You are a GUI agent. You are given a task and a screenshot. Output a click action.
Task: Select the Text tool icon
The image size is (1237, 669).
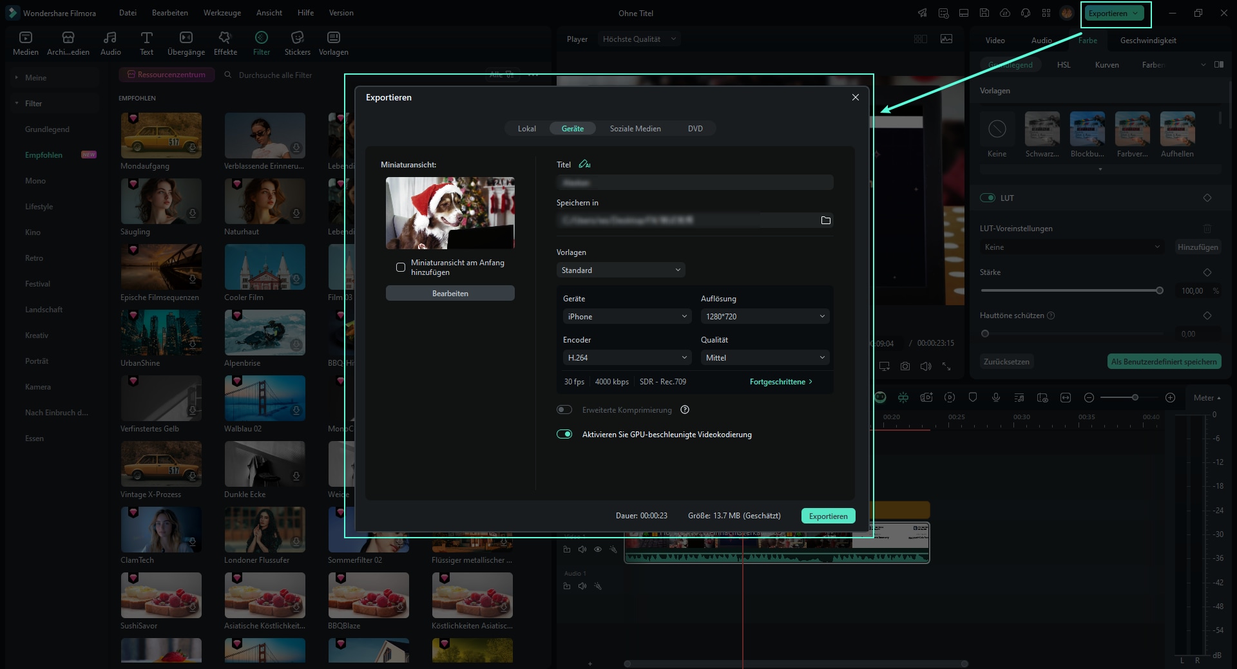(146, 43)
